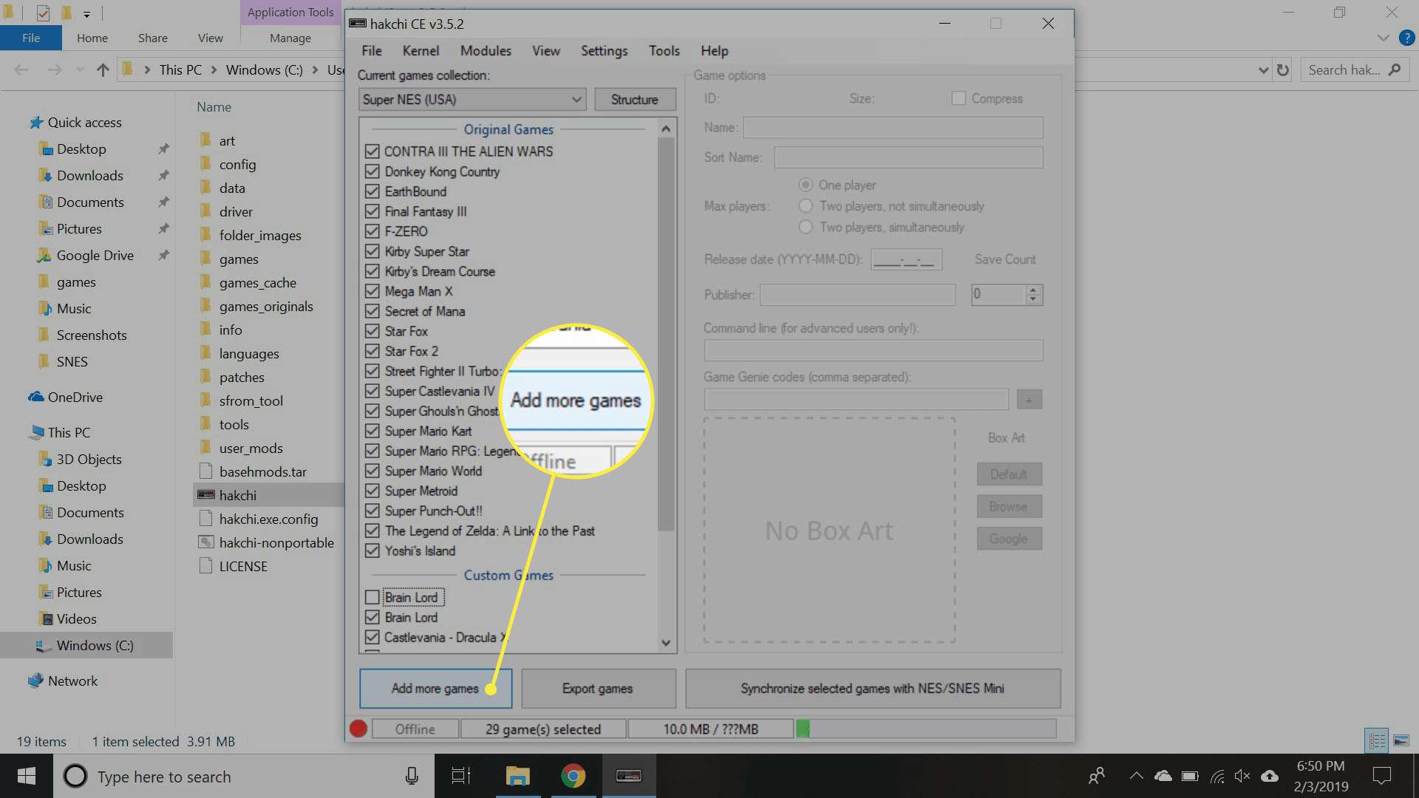Click the Browse box art icon

(x=1009, y=505)
